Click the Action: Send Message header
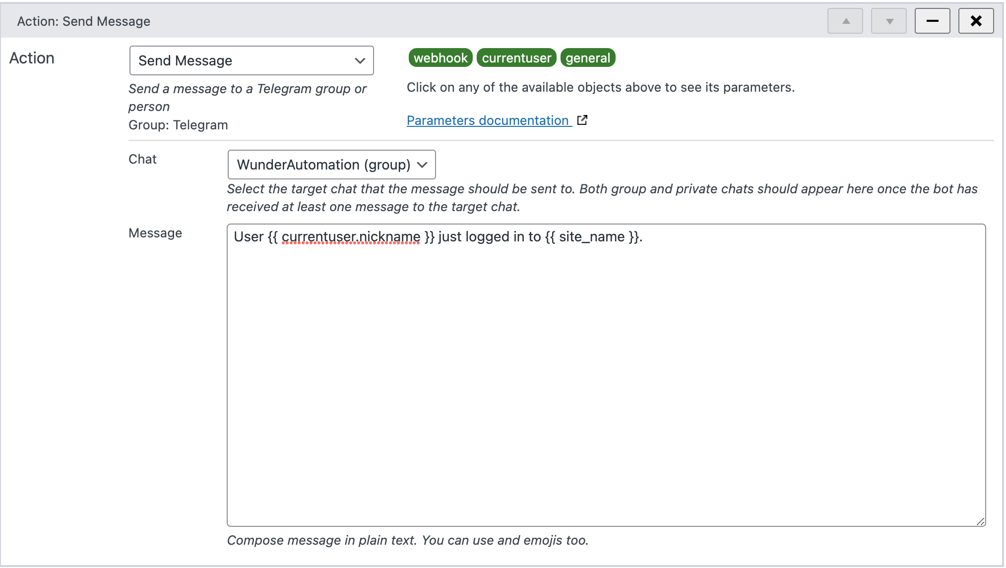Viewport: 1006px width, 568px height. tap(83, 21)
